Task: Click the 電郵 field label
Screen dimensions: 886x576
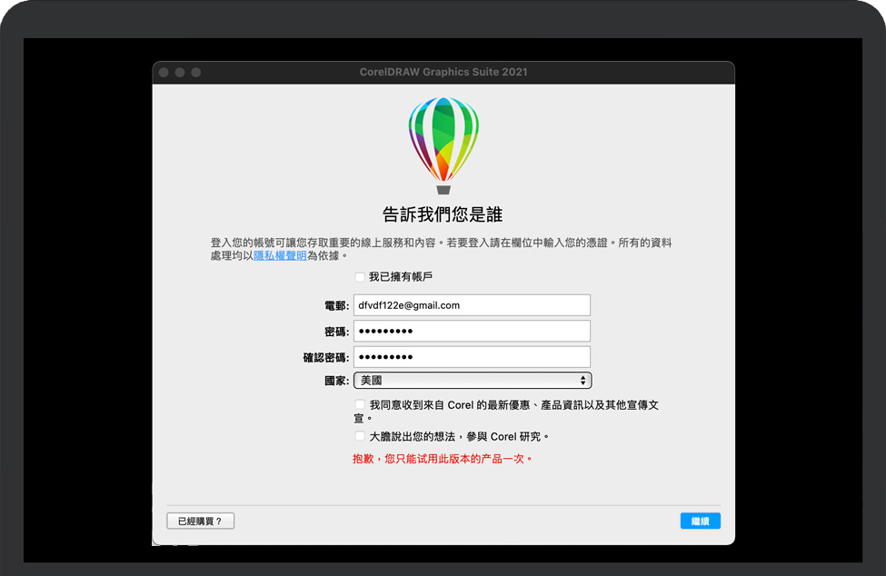Action: click(x=335, y=304)
